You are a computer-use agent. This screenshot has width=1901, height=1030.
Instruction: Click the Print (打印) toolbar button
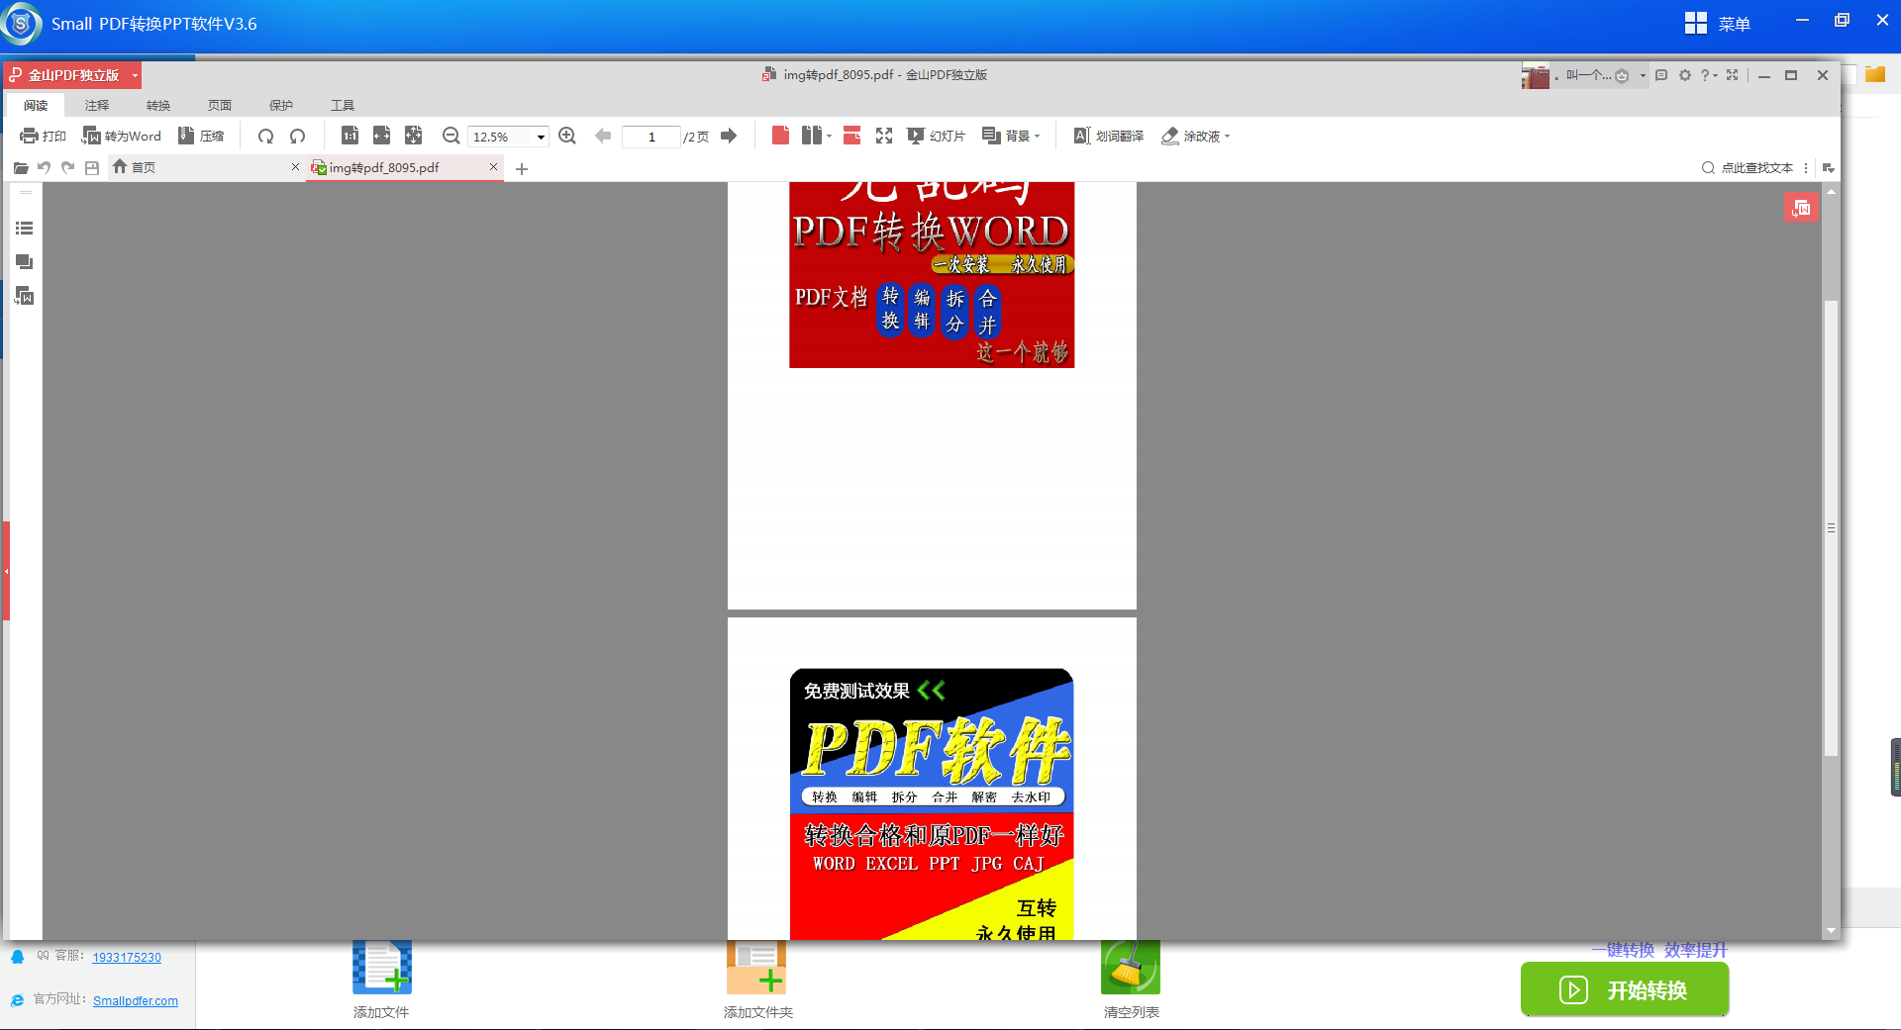click(43, 137)
